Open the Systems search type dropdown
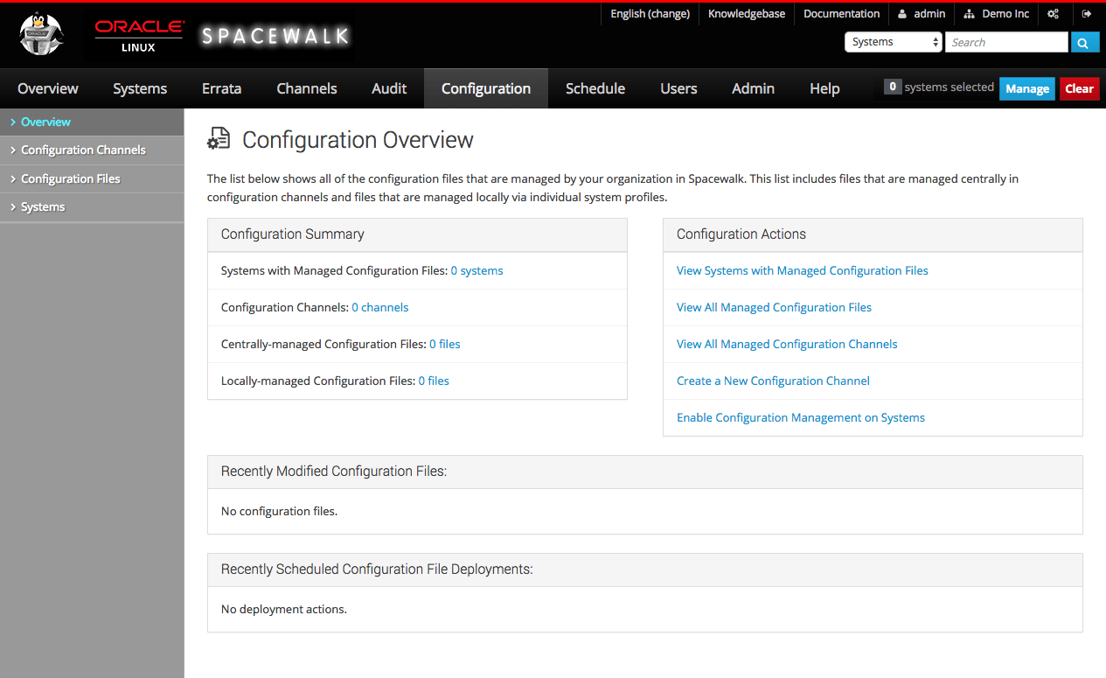 coord(894,42)
